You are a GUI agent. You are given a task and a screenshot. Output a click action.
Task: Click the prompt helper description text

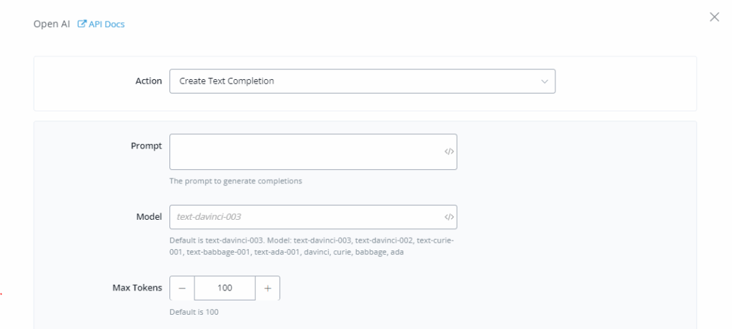point(235,181)
